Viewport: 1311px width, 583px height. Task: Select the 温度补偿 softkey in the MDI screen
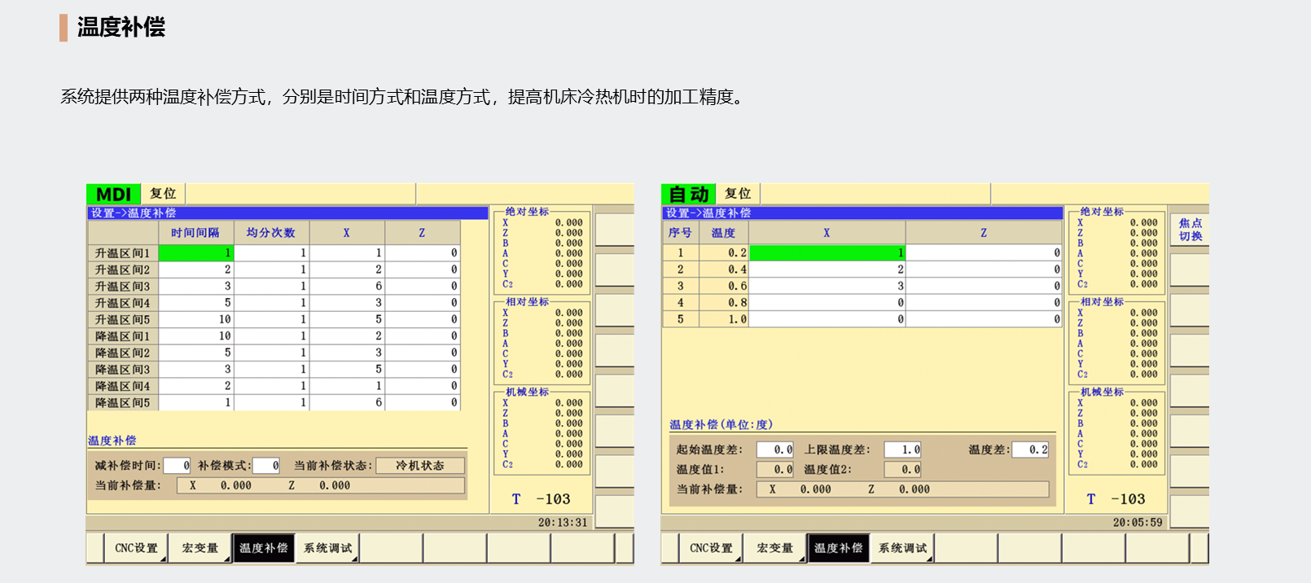(263, 548)
